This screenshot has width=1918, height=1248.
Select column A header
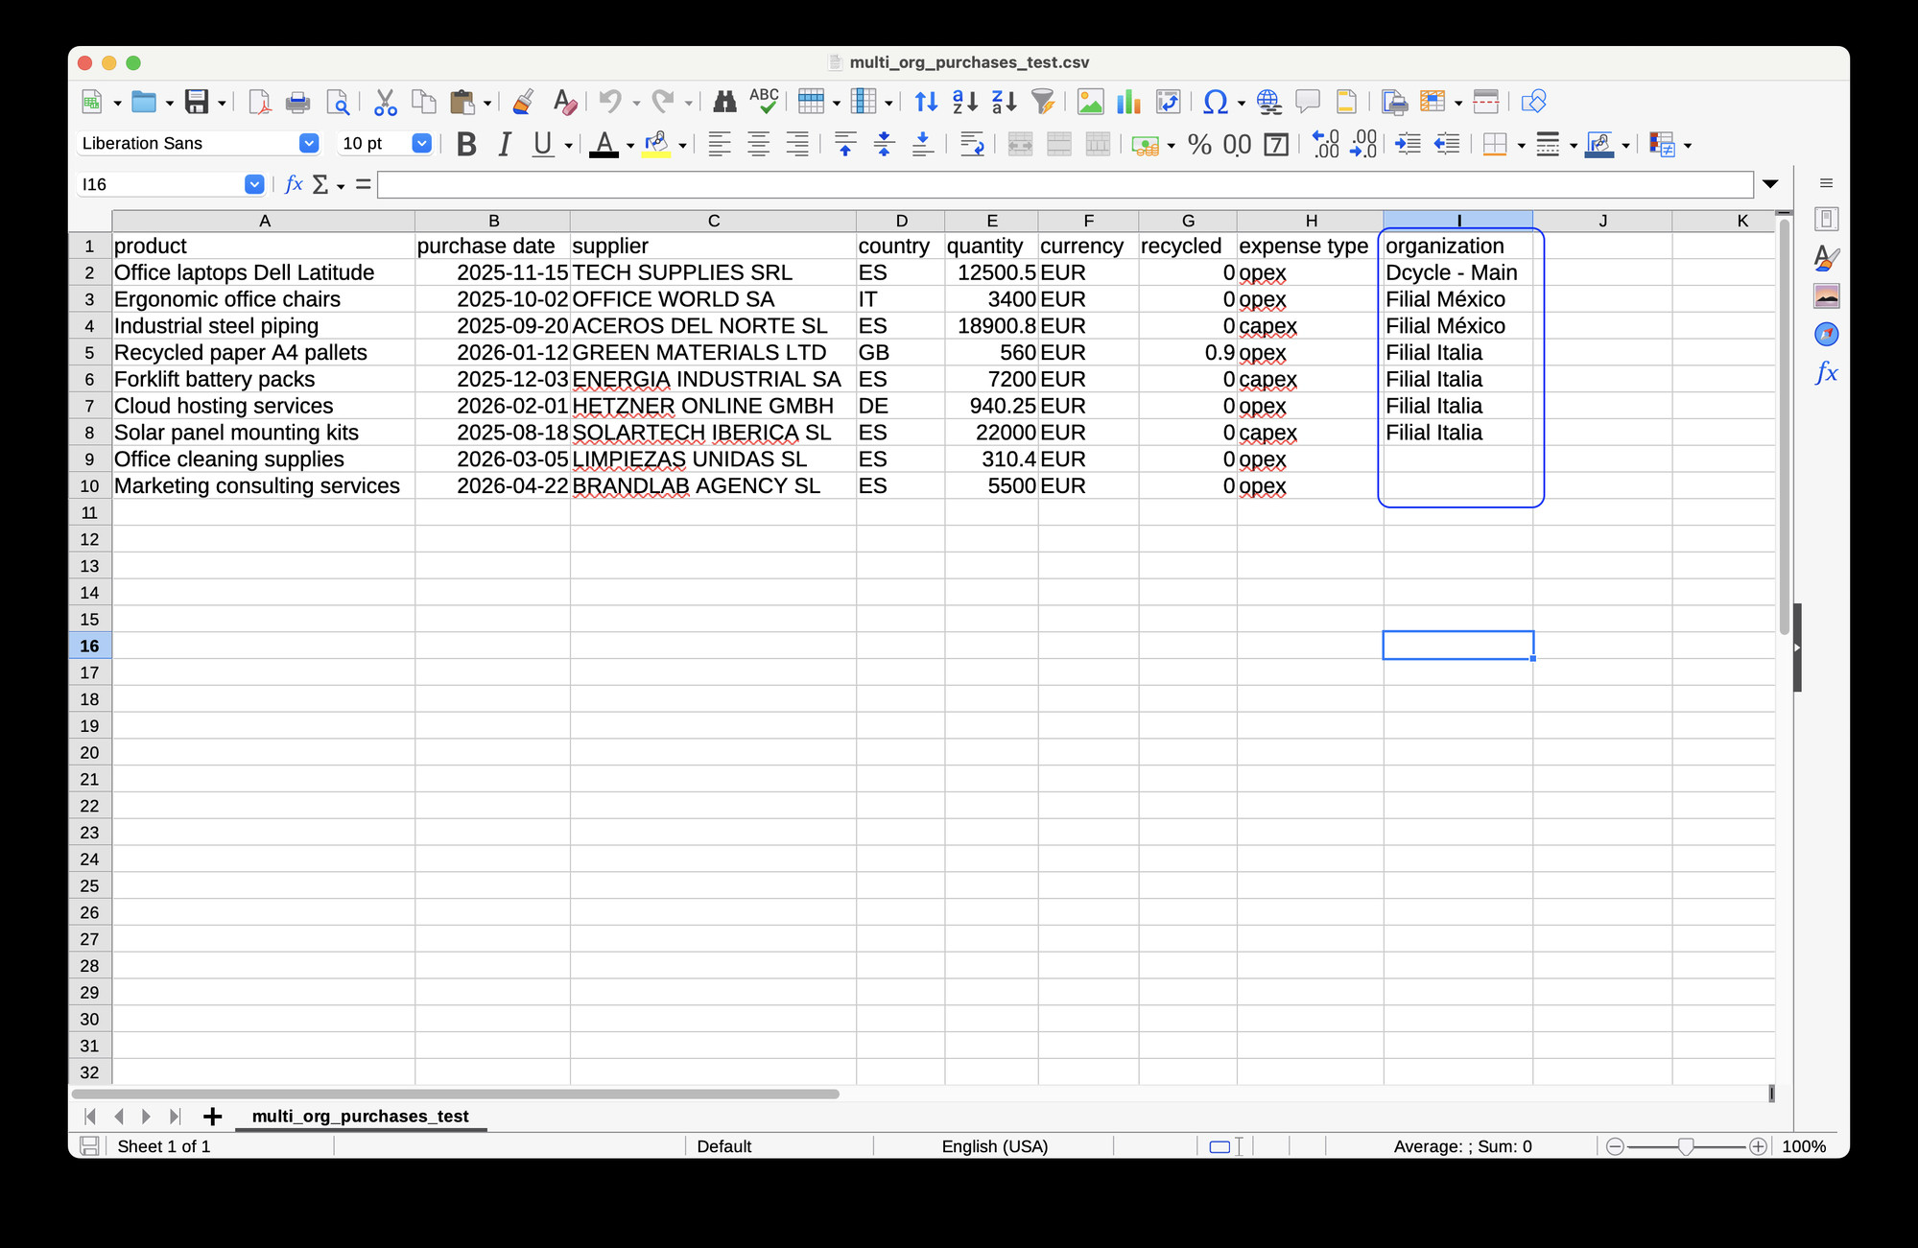(x=264, y=221)
